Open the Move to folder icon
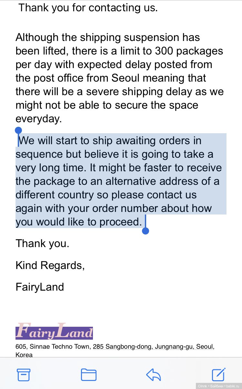Screen dimensions: 242x389 88,375
